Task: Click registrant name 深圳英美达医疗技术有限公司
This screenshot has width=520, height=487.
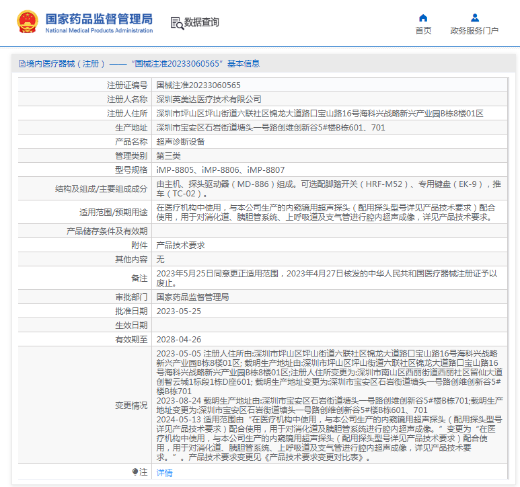Action: pos(209,100)
